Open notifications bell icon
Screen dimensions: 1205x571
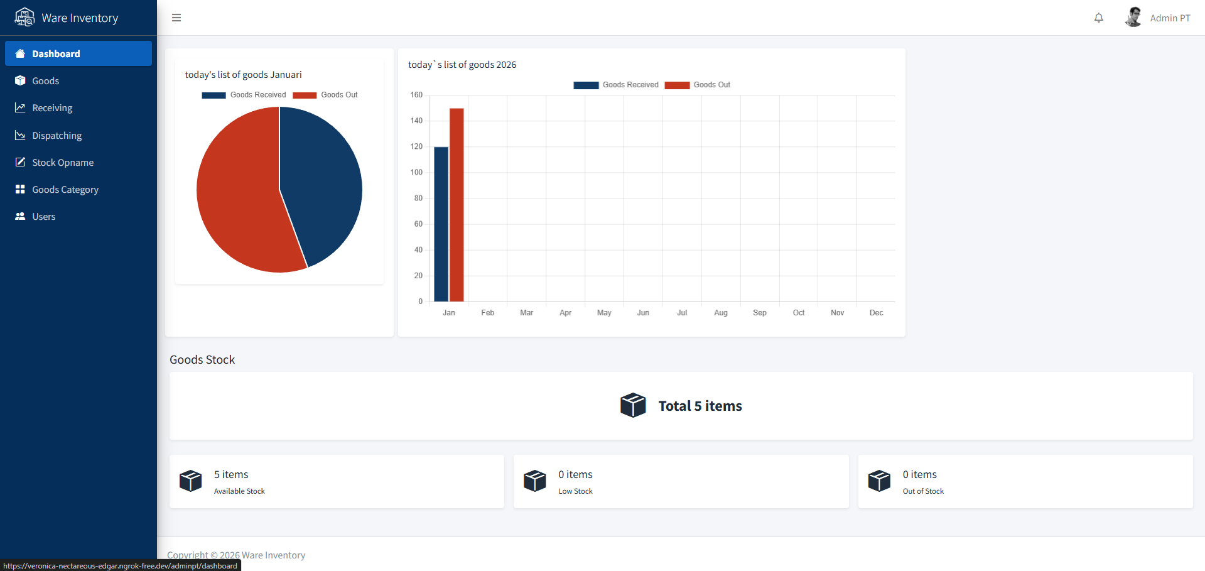coord(1098,18)
